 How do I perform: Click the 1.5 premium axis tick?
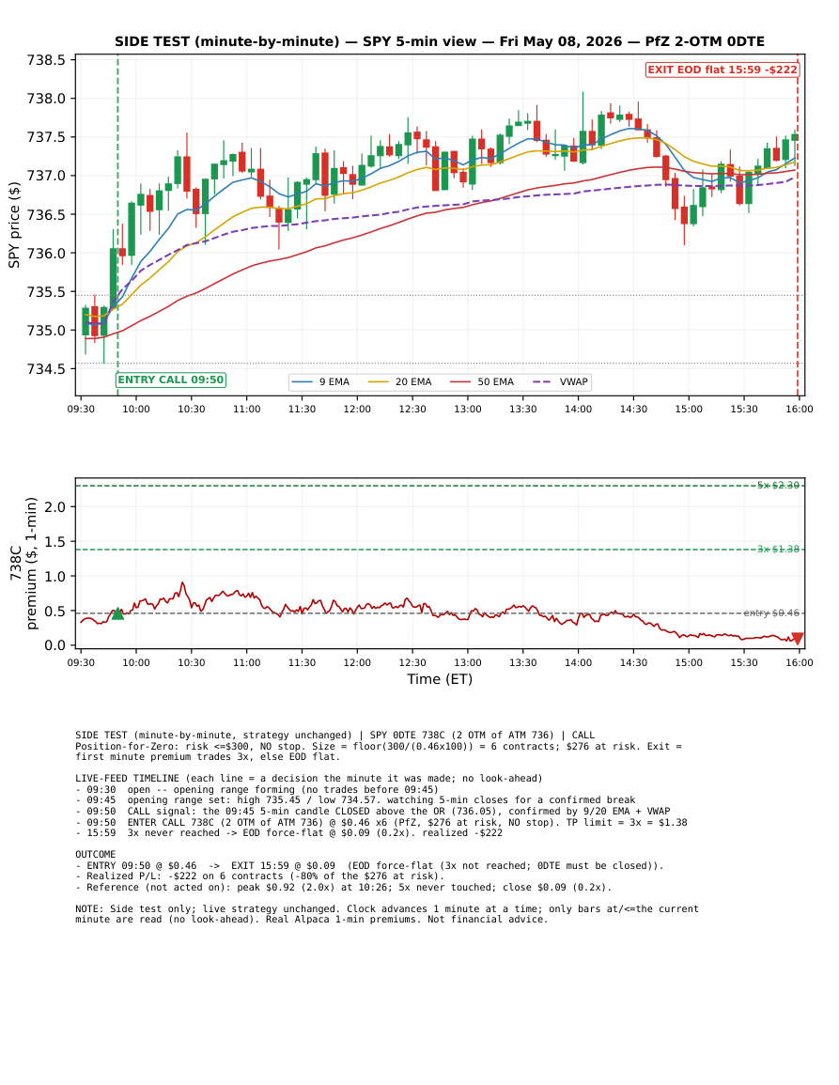[56, 542]
